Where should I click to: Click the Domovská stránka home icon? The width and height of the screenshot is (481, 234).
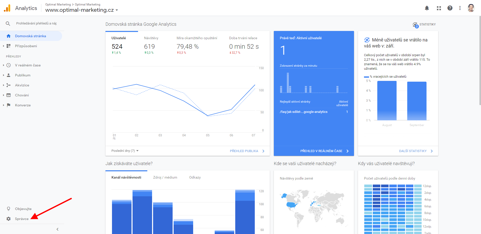tap(9, 36)
